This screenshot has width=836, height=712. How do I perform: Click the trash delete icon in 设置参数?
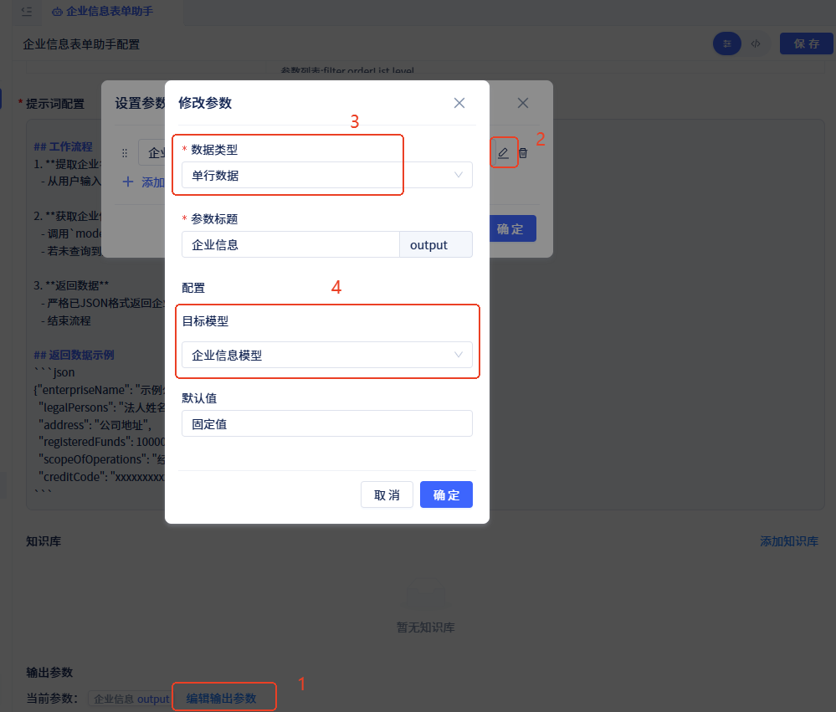click(x=523, y=153)
